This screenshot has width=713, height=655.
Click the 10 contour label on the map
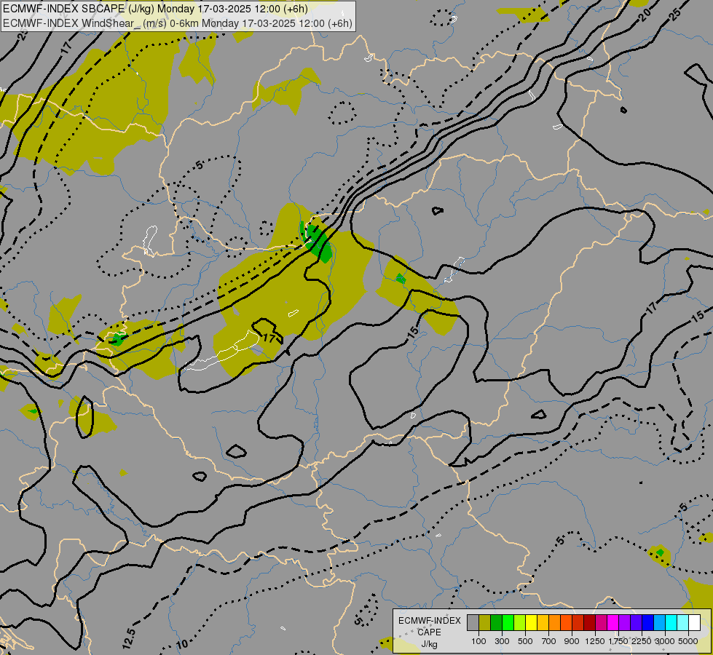coord(182,644)
